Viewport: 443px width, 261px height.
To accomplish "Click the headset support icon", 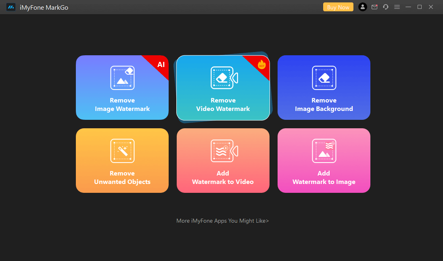I will point(386,7).
